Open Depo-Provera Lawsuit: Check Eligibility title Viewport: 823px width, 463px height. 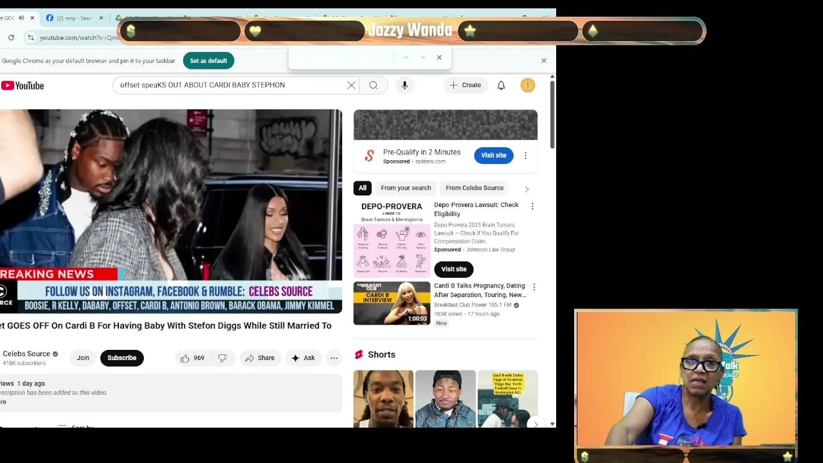pyautogui.click(x=476, y=209)
